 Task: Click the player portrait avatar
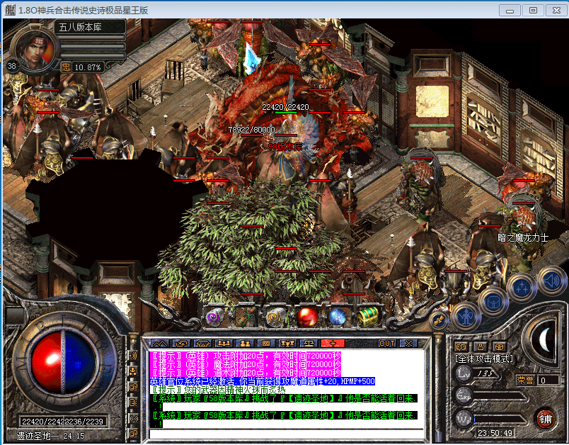(34, 48)
